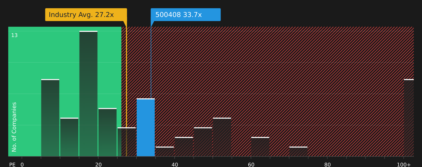Click the '40' x-axis tick label
This screenshot has width=422, height=167.
click(x=175, y=165)
